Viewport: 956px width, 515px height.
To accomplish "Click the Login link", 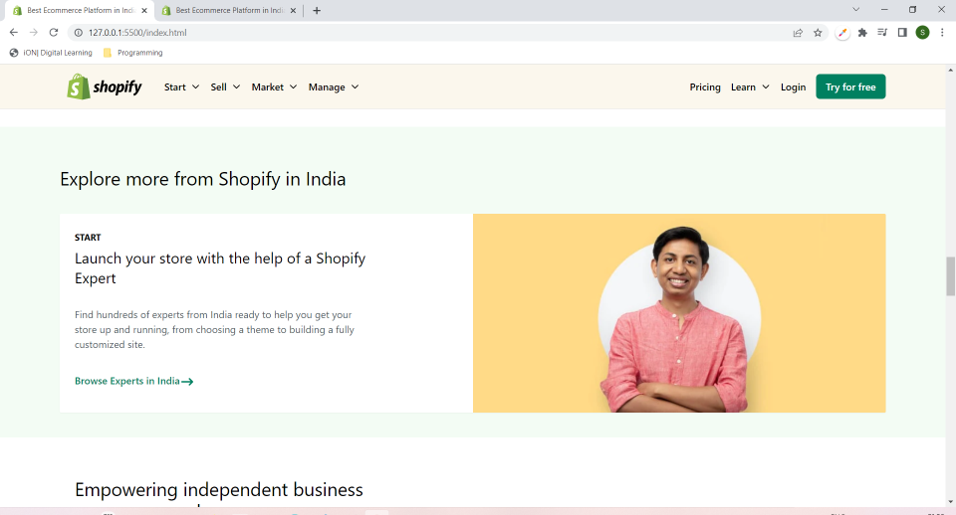I will point(793,87).
